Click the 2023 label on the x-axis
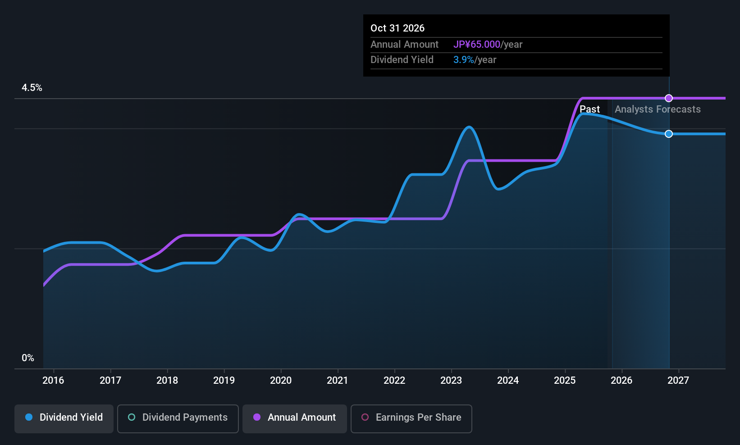The height and width of the screenshot is (445, 740). [451, 380]
